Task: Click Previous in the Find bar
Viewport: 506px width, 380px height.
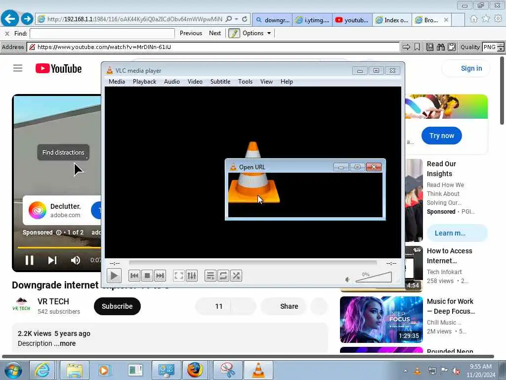Action: (191, 33)
